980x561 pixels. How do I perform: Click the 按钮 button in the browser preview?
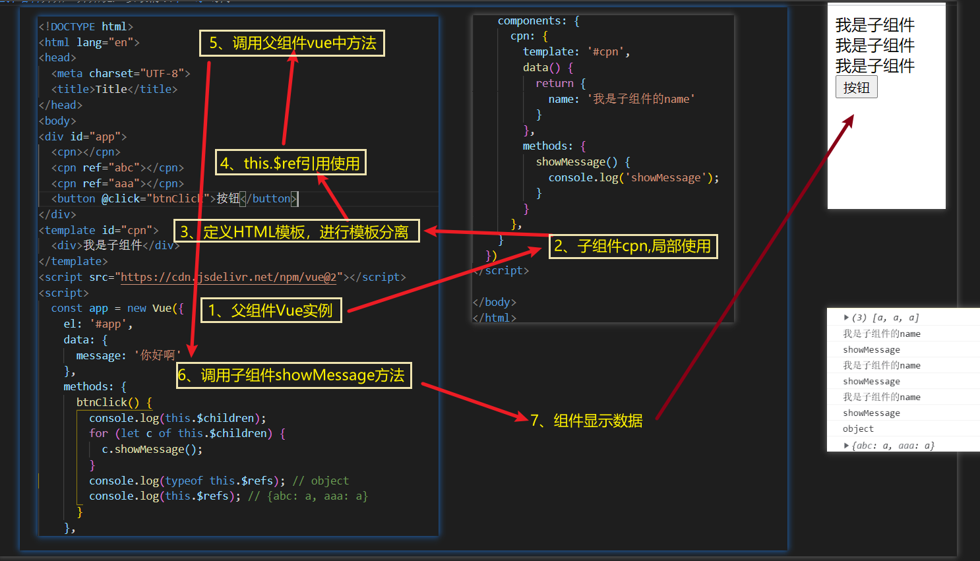click(856, 87)
